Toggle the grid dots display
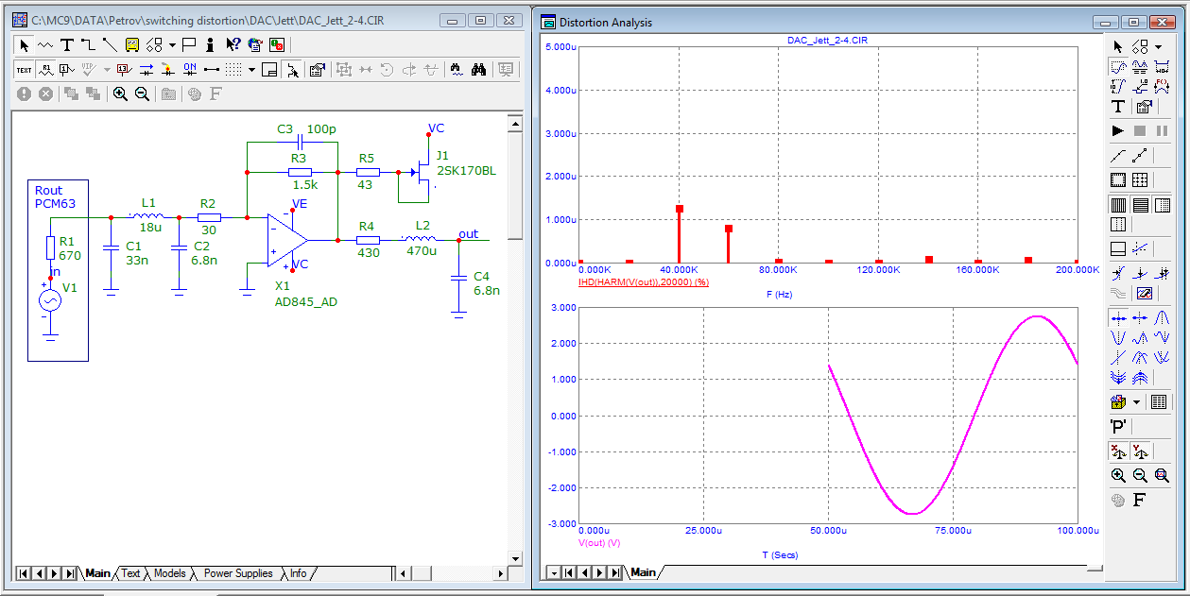Viewport: 1190px width, 596px height. pyautogui.click(x=233, y=69)
